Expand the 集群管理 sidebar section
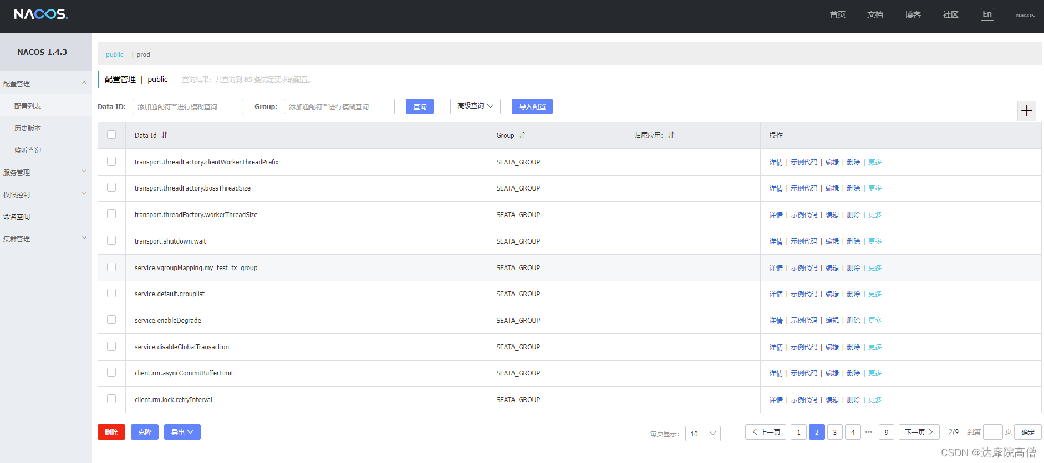Viewport: 1044px width, 463px height. coord(45,239)
